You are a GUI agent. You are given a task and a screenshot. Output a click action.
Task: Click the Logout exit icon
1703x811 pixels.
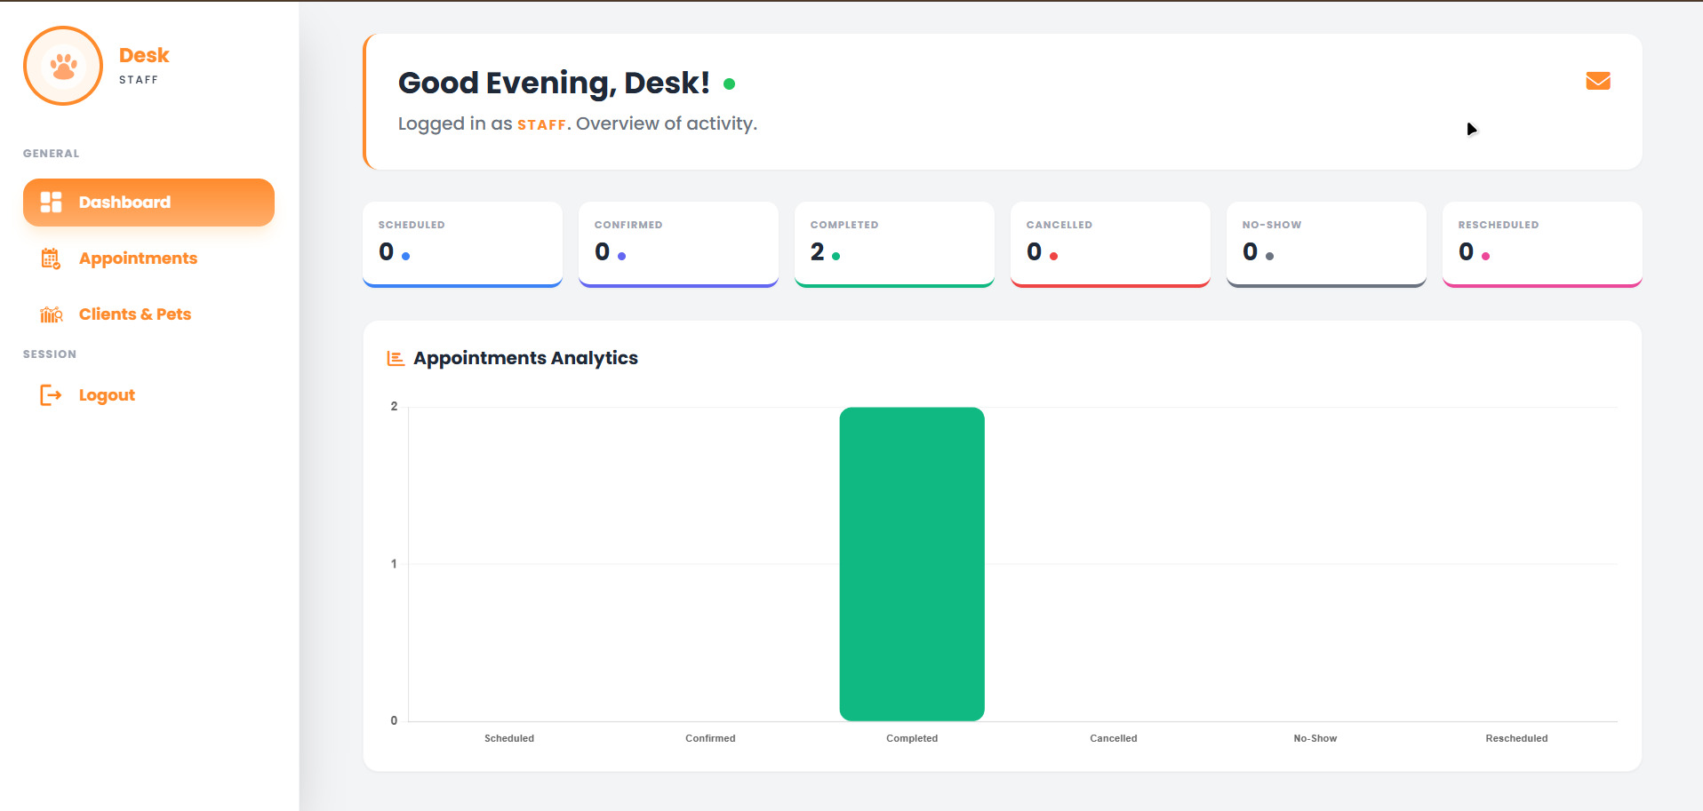click(51, 394)
